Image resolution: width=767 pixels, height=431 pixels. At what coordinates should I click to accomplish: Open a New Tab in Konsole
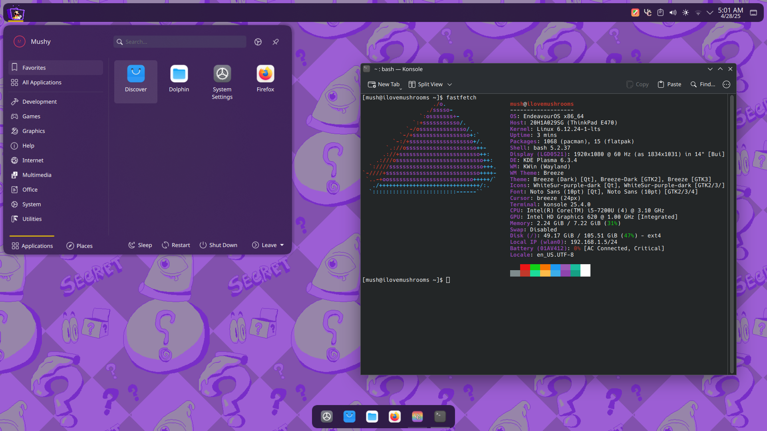[x=383, y=84]
